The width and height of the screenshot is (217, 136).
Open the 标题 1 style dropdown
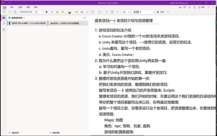(x=143, y=12)
